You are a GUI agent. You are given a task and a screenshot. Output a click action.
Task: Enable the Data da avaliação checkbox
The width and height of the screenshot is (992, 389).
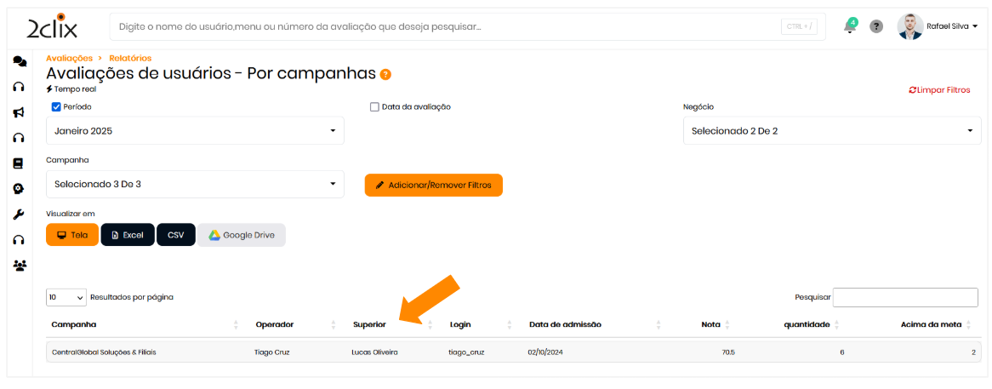374,107
